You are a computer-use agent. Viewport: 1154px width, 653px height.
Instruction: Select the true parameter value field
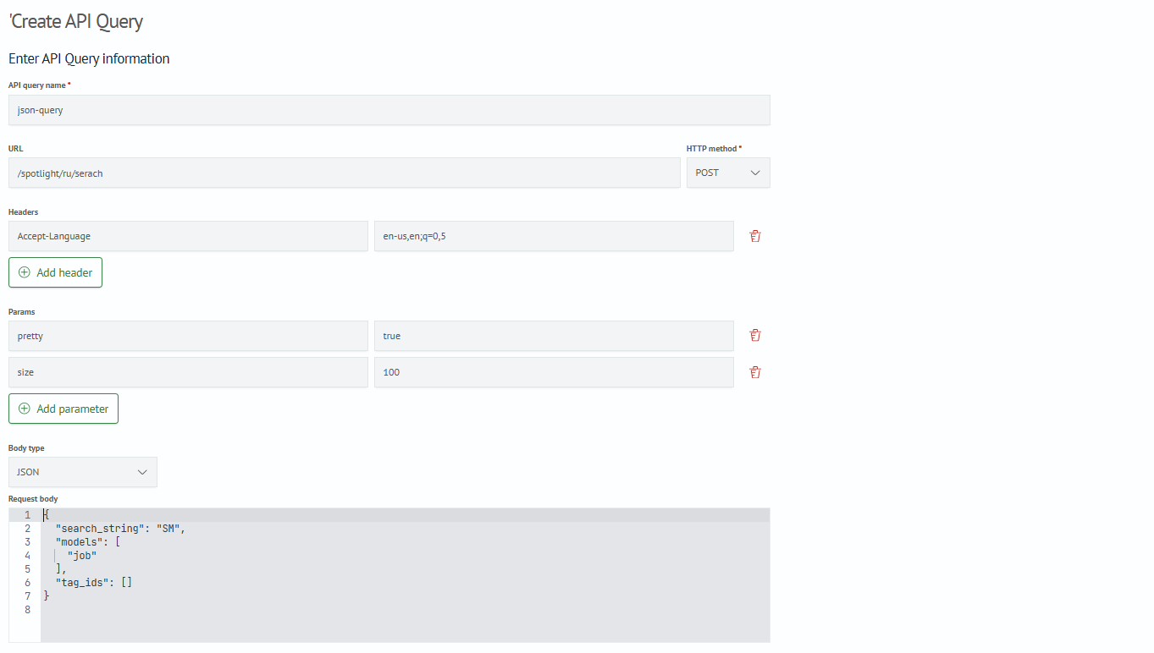click(554, 336)
